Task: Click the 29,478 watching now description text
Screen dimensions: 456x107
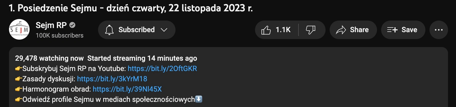Action: coord(49,58)
